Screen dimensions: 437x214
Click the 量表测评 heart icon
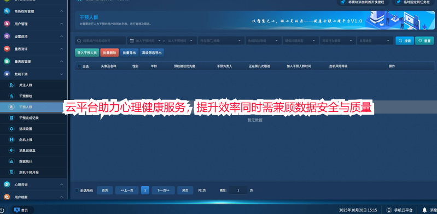pos(7,49)
